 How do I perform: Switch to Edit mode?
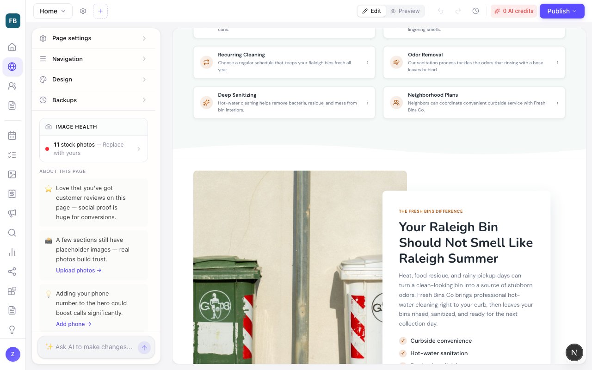point(371,11)
